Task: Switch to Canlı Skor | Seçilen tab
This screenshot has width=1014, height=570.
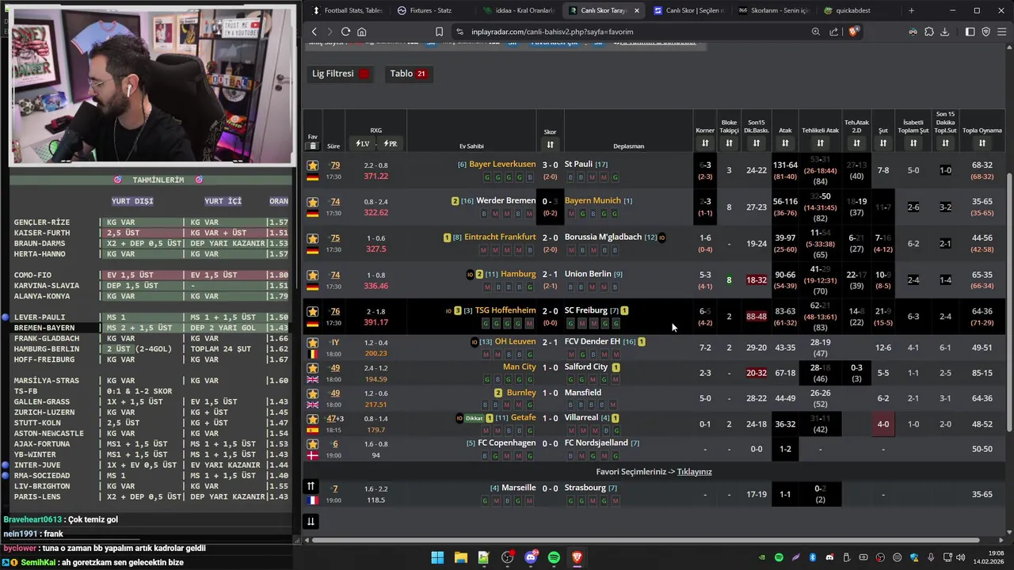Action: tap(688, 10)
